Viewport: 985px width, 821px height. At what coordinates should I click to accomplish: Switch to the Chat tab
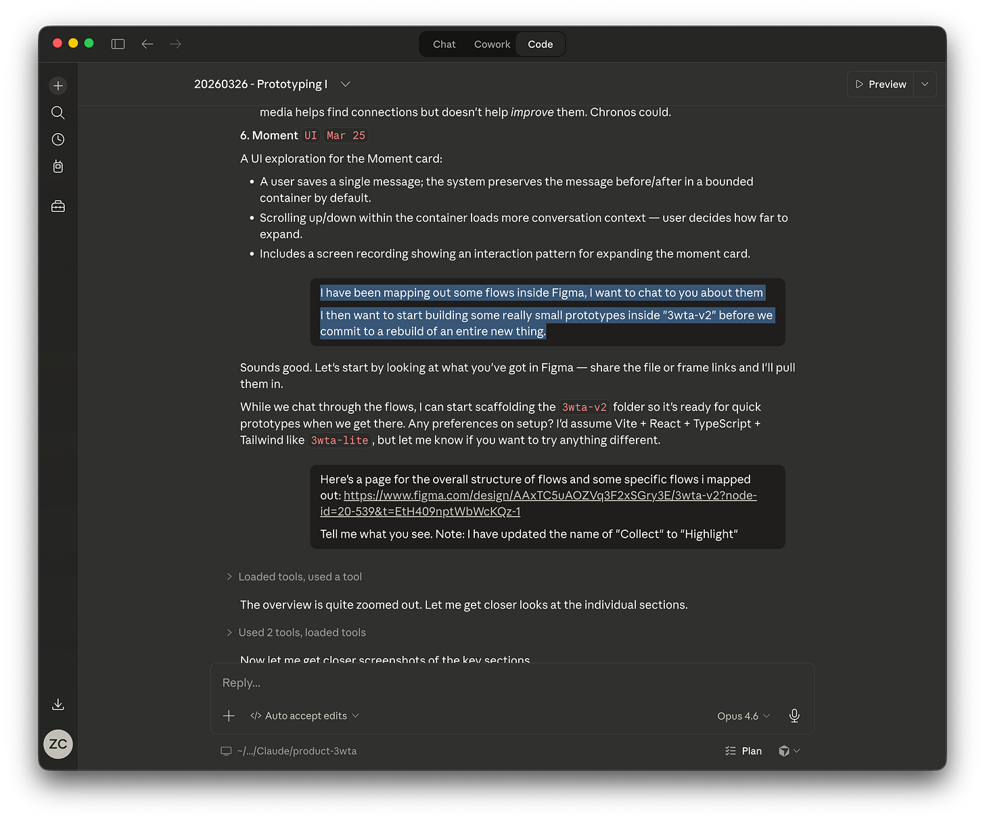coord(444,44)
